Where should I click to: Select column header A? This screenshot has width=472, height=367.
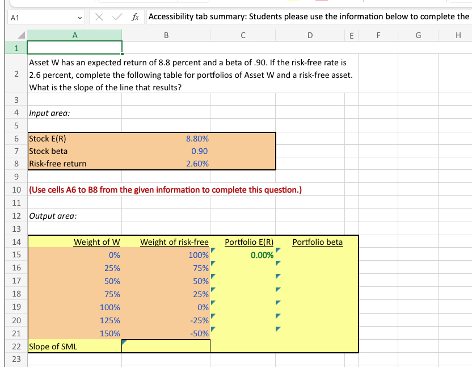point(74,35)
